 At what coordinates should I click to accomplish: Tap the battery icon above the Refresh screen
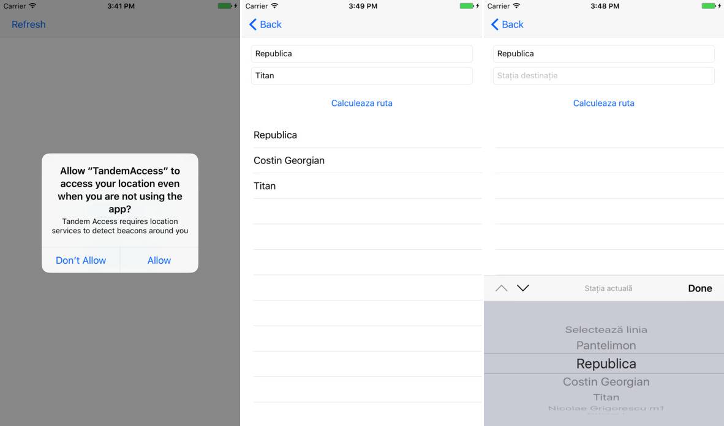click(x=225, y=6)
